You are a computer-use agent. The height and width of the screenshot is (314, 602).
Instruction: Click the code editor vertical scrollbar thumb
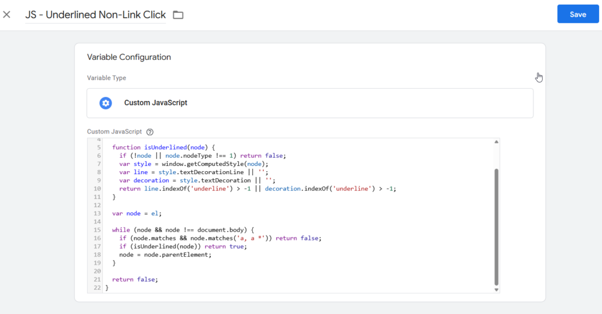coord(496,226)
